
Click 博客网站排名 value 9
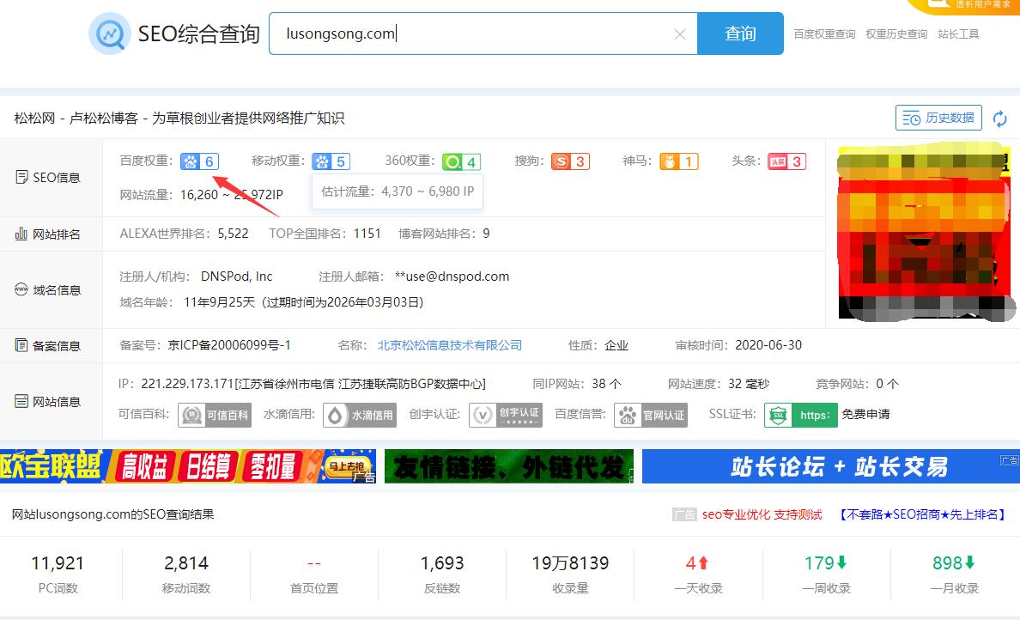486,234
